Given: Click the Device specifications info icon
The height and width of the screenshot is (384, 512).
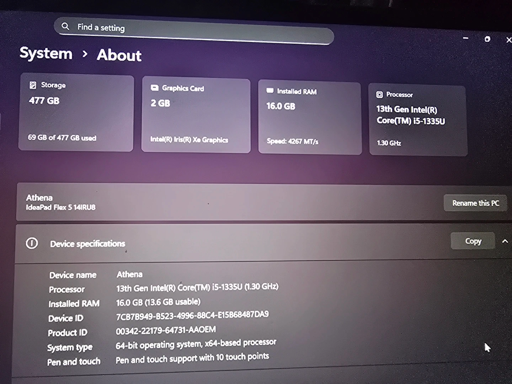Looking at the screenshot, I should 32,243.
